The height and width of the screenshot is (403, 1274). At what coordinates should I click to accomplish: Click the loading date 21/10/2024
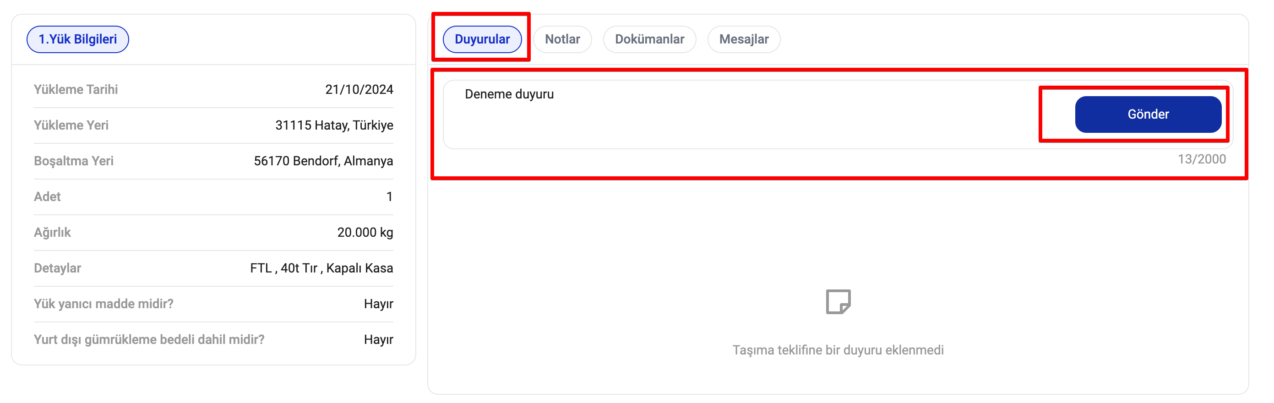click(359, 89)
